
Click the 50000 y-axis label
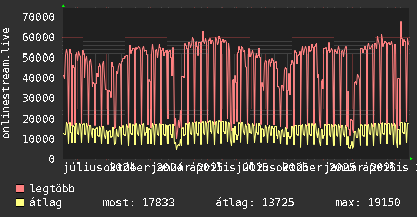pyautogui.click(x=38, y=58)
